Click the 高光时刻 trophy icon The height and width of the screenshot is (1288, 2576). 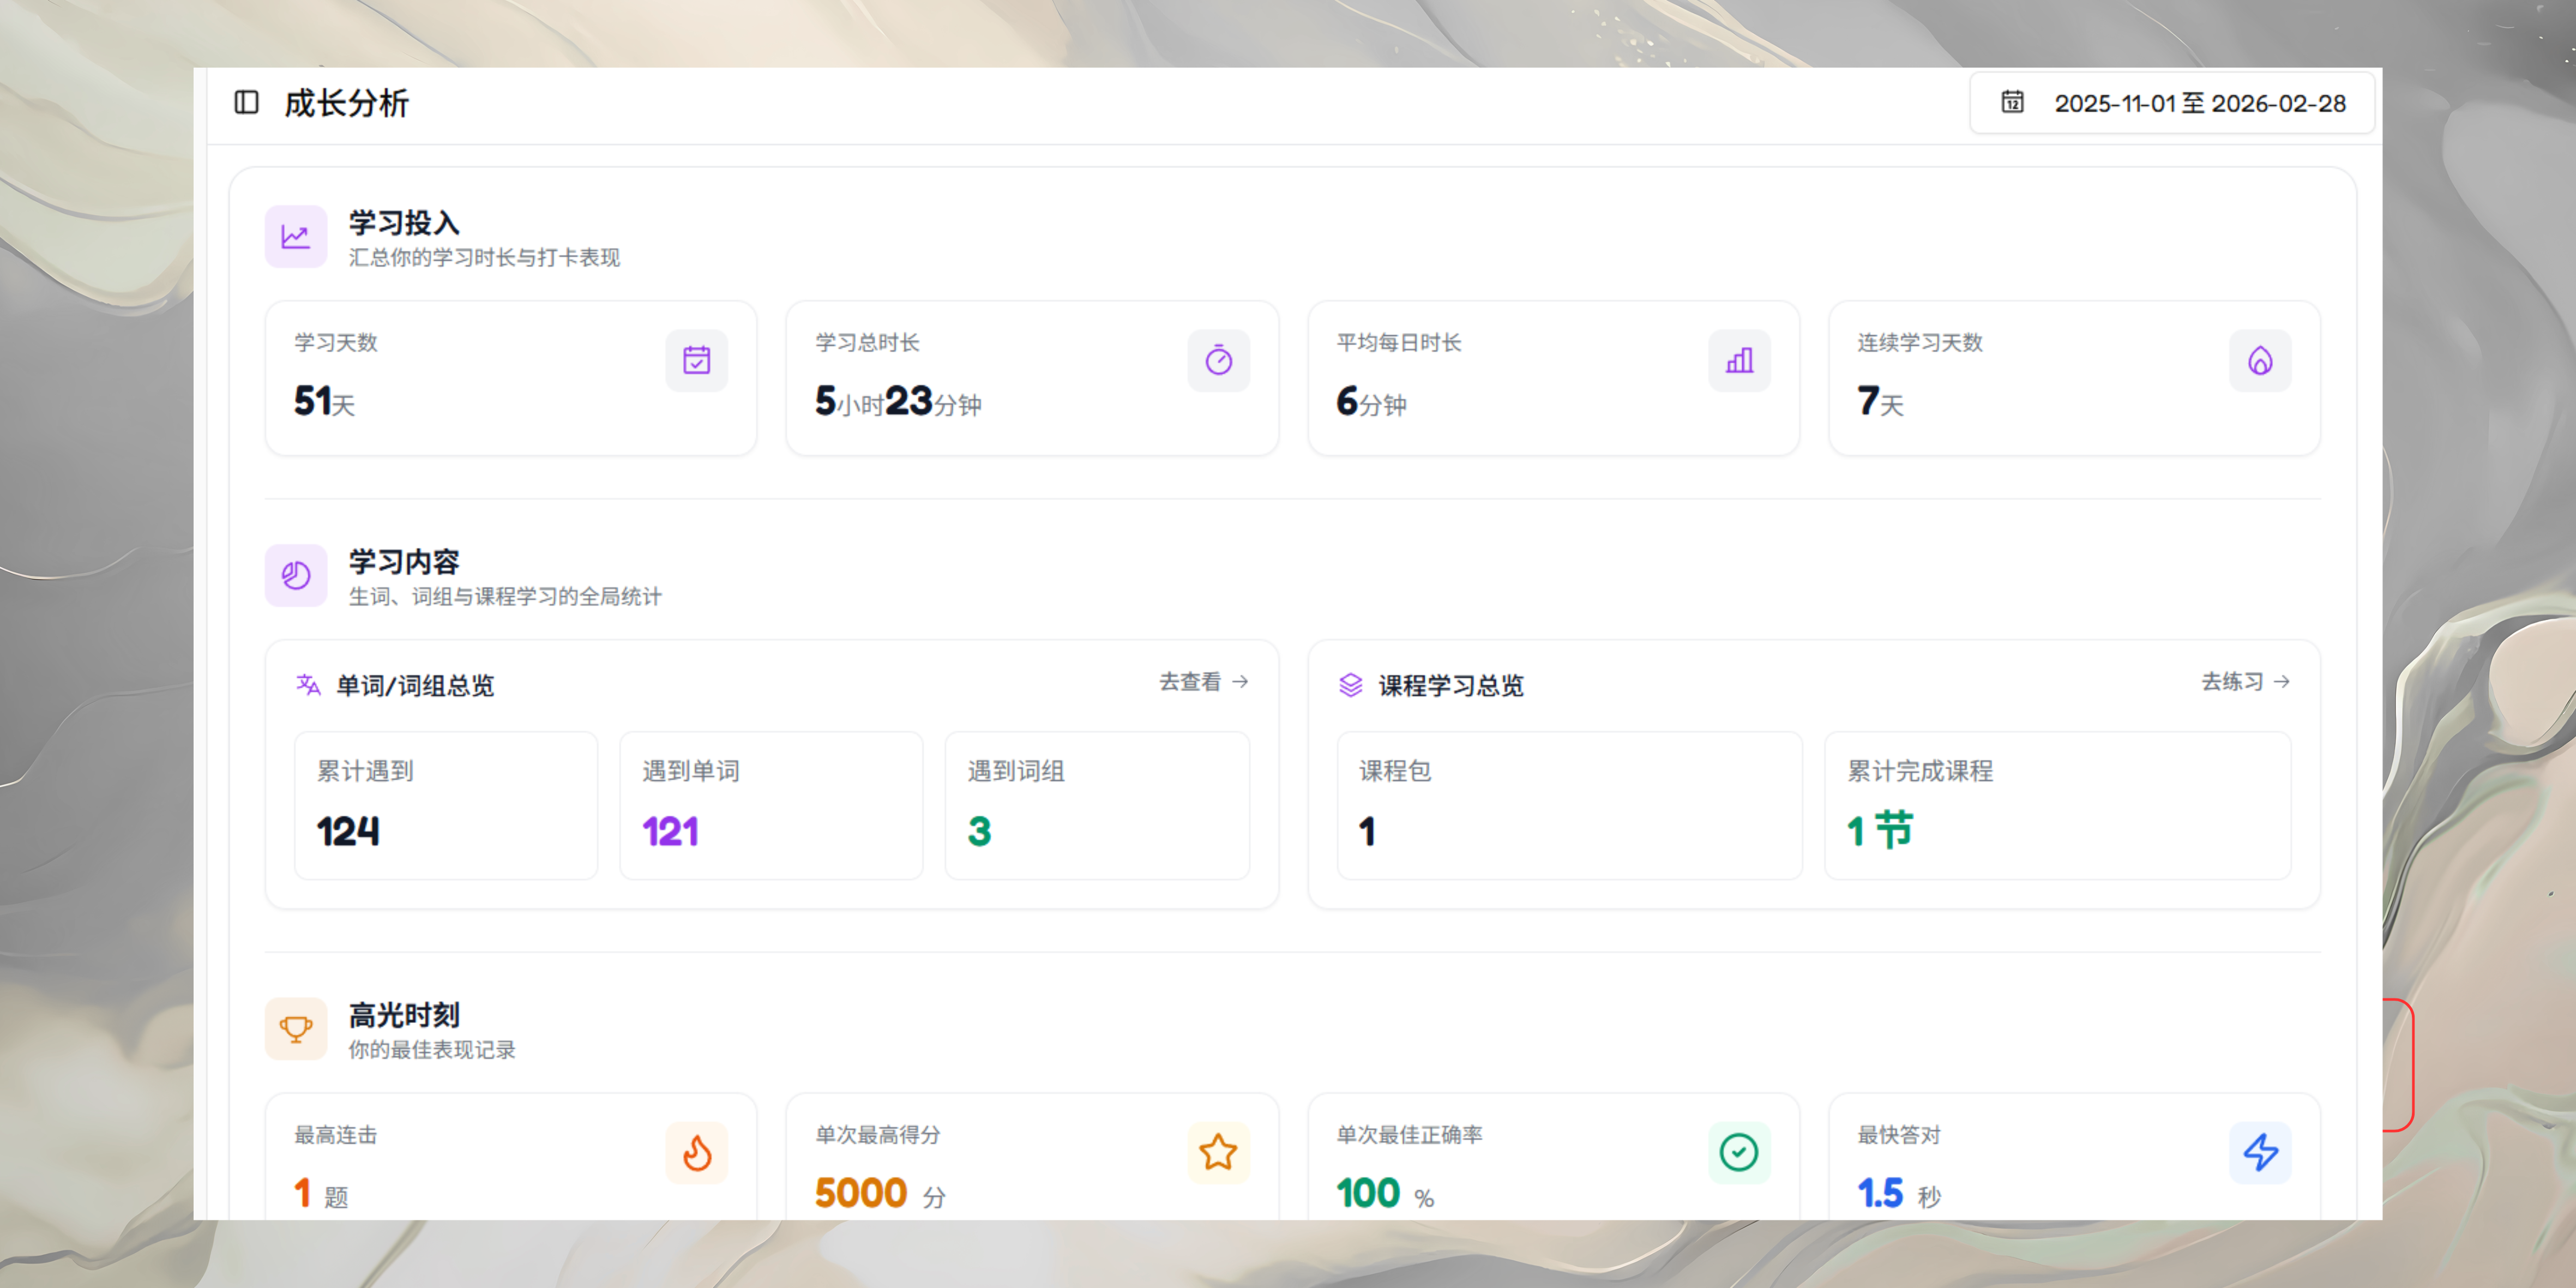(x=296, y=1028)
